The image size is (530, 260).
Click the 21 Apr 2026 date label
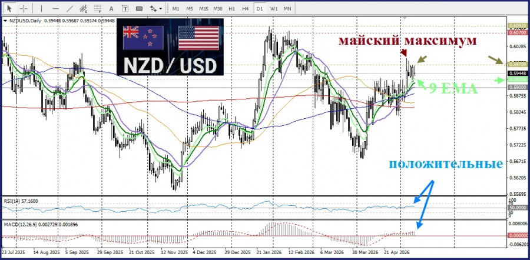click(396, 252)
